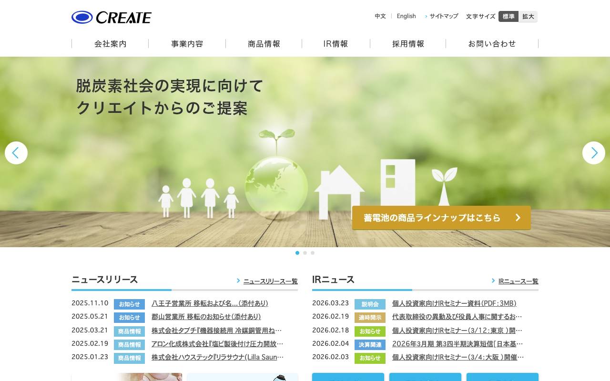Viewport: 610px width, 381px height.
Task: Click the next slide arrow on the carousel
Action: [594, 153]
